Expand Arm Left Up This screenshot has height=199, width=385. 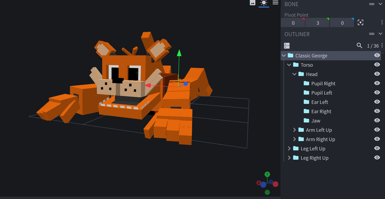294,130
